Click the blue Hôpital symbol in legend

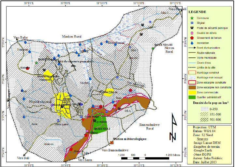tap(192, 23)
